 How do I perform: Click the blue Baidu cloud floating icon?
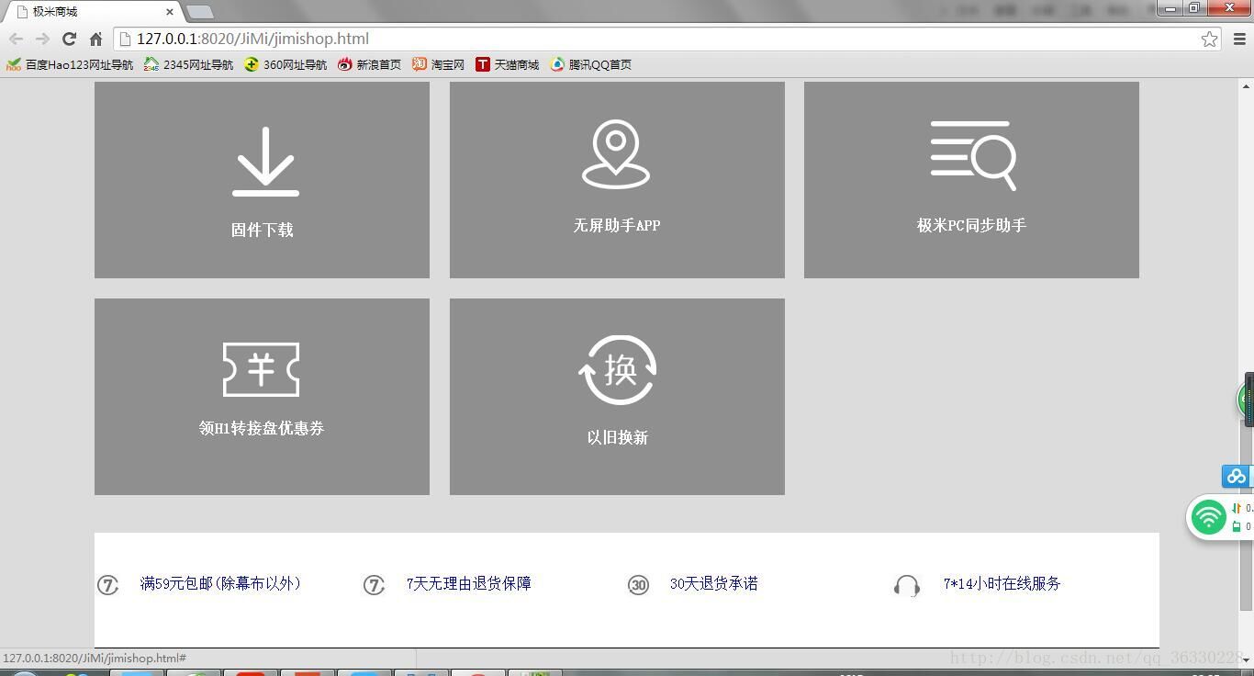(x=1237, y=476)
